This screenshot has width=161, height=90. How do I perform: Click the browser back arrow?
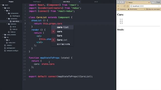pyautogui.click(x=118, y=6)
